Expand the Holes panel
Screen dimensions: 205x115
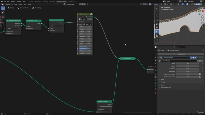[160, 80]
